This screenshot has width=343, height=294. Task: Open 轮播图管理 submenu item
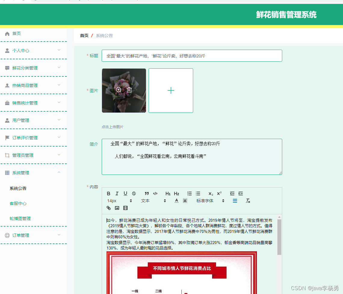pyautogui.click(x=20, y=218)
